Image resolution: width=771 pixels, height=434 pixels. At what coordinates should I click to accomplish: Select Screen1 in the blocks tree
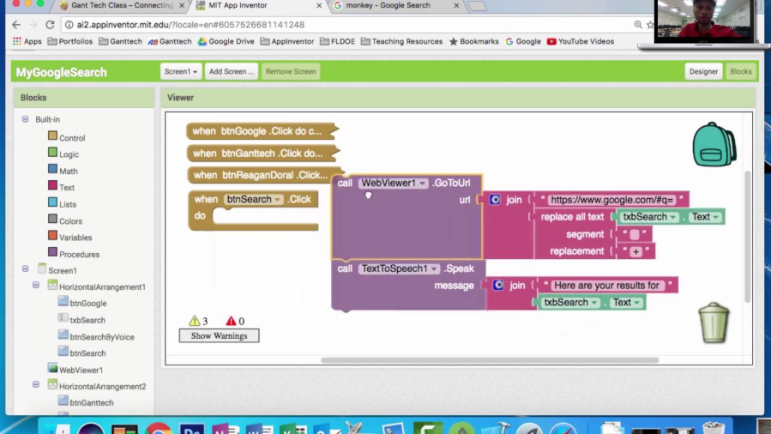(62, 271)
